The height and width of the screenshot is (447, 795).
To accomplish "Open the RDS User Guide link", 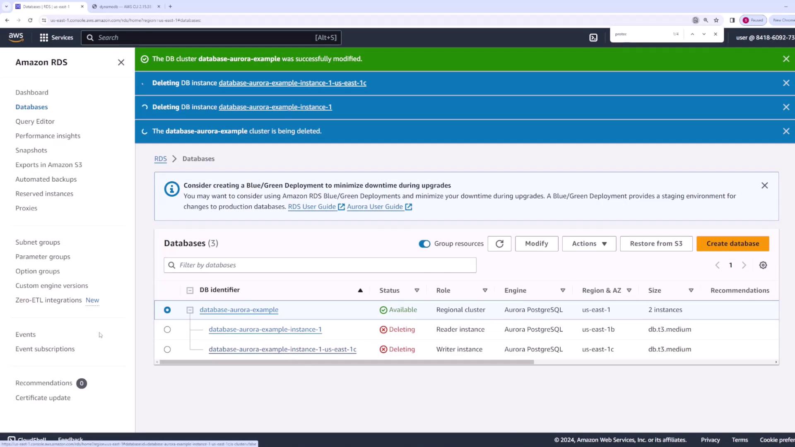I will tap(316, 207).
